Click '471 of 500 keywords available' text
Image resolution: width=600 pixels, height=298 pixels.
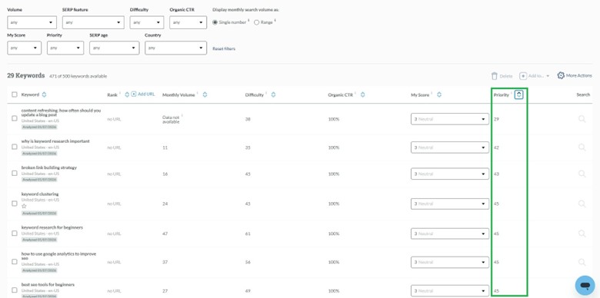[78, 76]
